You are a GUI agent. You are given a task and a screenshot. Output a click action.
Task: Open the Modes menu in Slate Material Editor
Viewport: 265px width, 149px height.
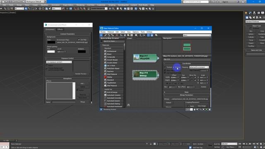tap(103, 32)
